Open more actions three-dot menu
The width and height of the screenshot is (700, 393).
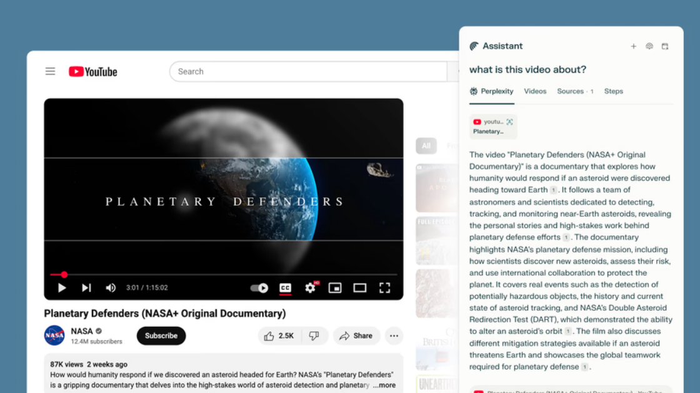pos(394,336)
